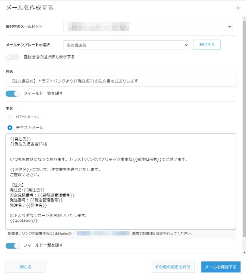Open その他の設定を行う settings
Screen dimensions: 246x275
point(172,267)
